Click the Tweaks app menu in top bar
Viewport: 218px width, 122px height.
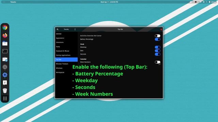[13, 2]
